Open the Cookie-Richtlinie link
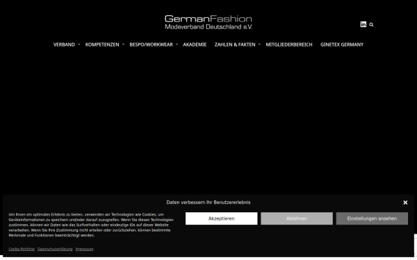The height and width of the screenshot is (260, 417). 22,249
